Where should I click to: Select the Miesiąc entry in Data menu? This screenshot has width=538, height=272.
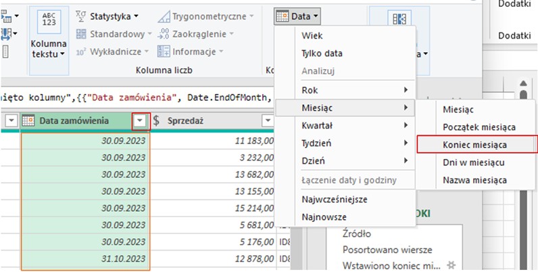point(346,108)
